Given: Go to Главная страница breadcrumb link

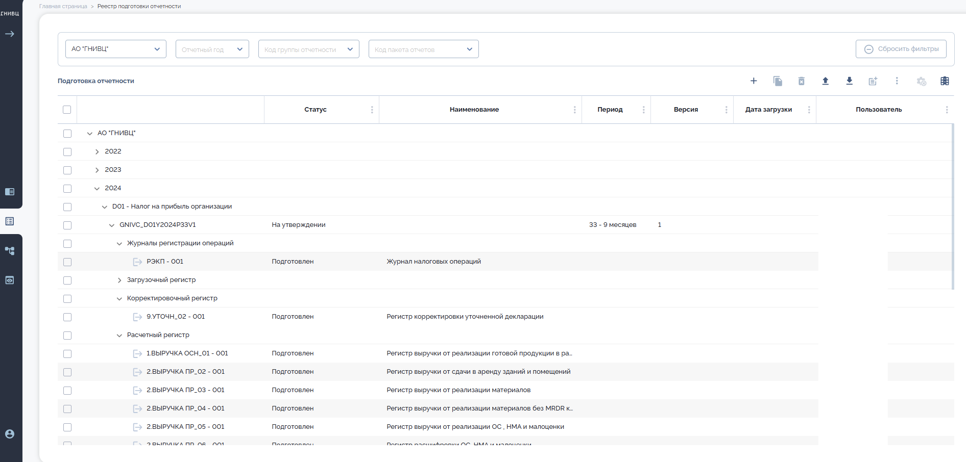Looking at the screenshot, I should (63, 6).
